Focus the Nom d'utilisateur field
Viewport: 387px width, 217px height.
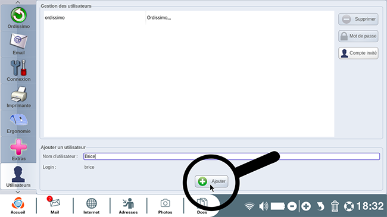[232, 156]
